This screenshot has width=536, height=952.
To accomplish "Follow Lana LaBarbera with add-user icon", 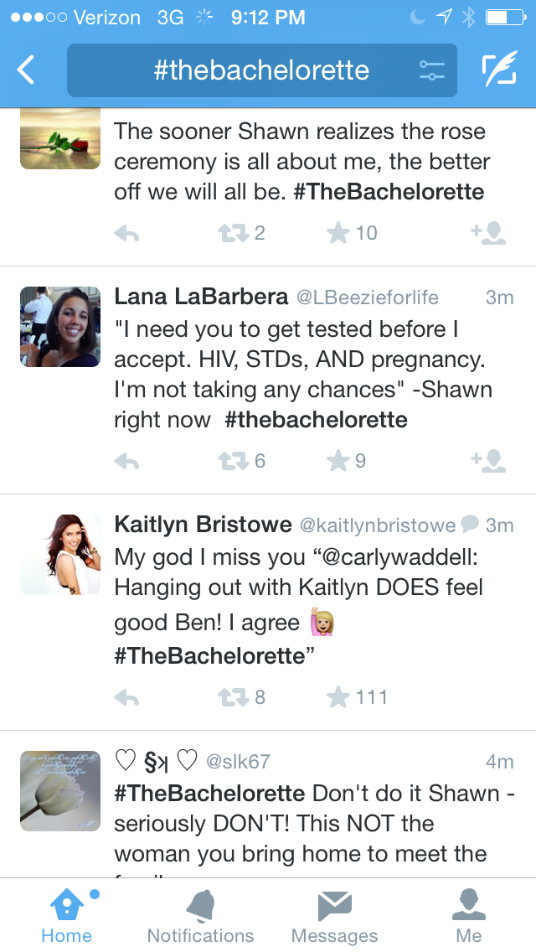I will [488, 460].
